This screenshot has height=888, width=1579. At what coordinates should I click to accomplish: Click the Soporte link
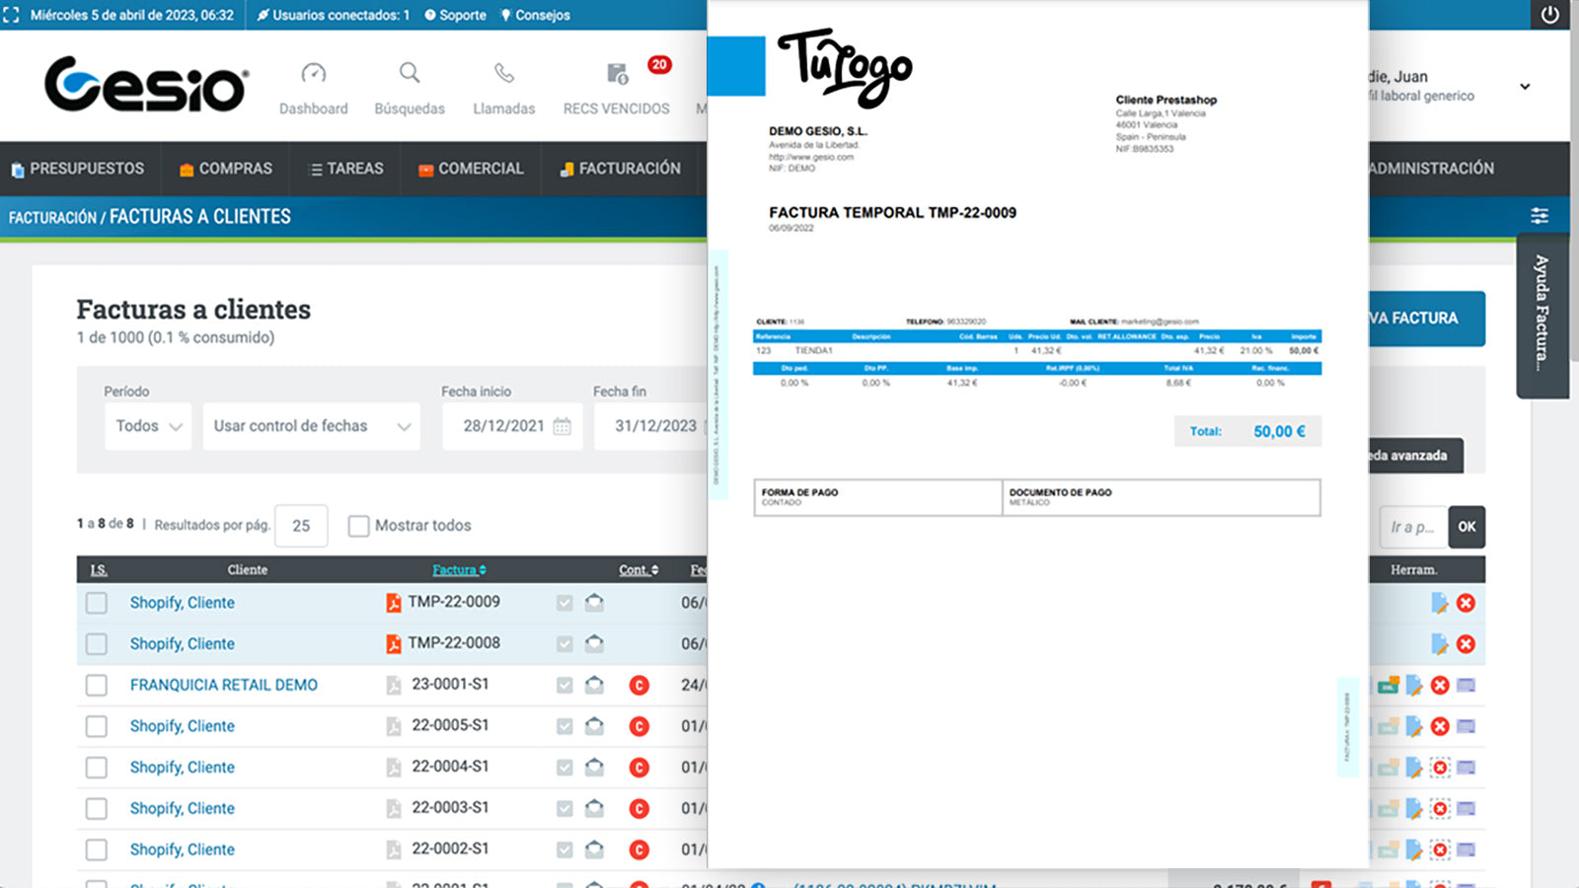coord(455,15)
